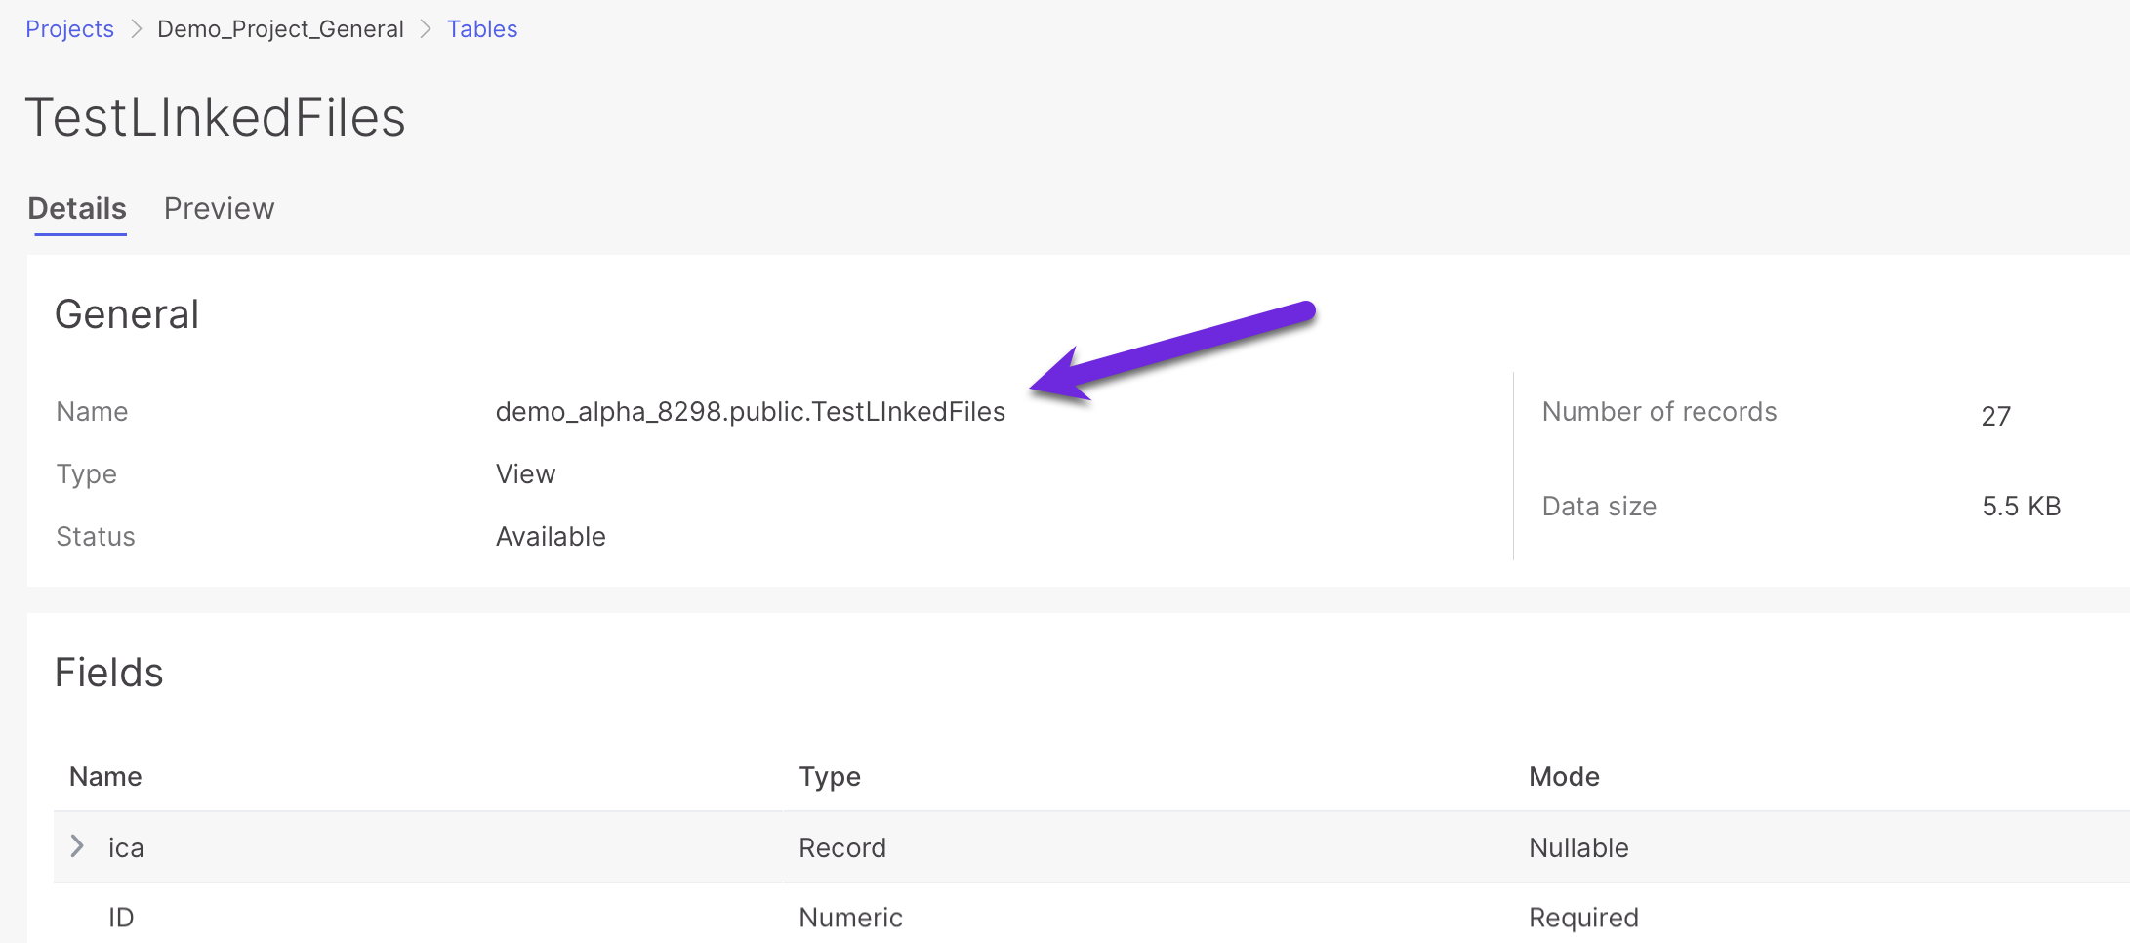Click Demo_Project_General in the breadcrumb
The width and height of the screenshot is (2130, 943).
click(x=280, y=29)
